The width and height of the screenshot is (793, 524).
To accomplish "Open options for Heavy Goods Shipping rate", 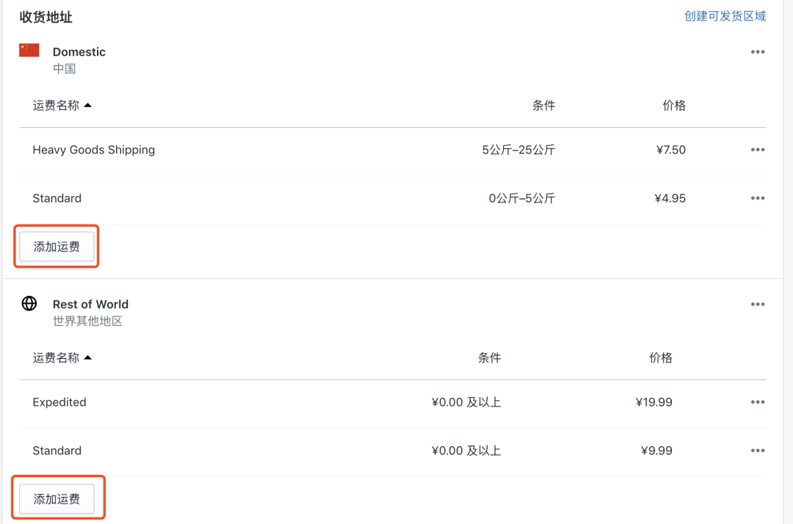I will [x=757, y=150].
